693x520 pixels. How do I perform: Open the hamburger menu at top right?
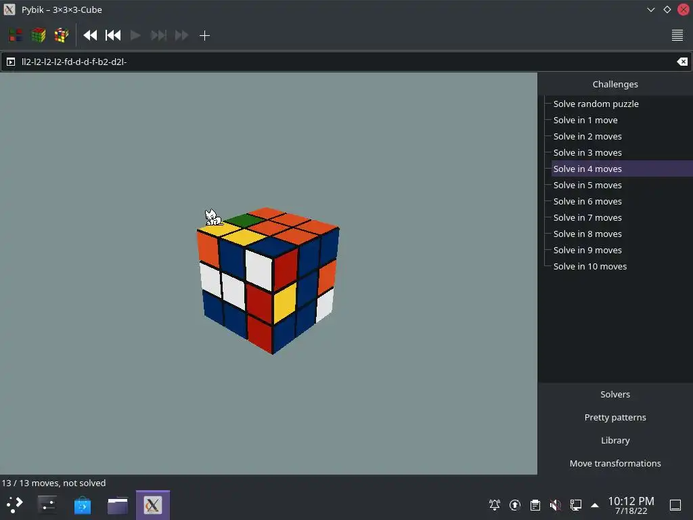[x=677, y=35]
